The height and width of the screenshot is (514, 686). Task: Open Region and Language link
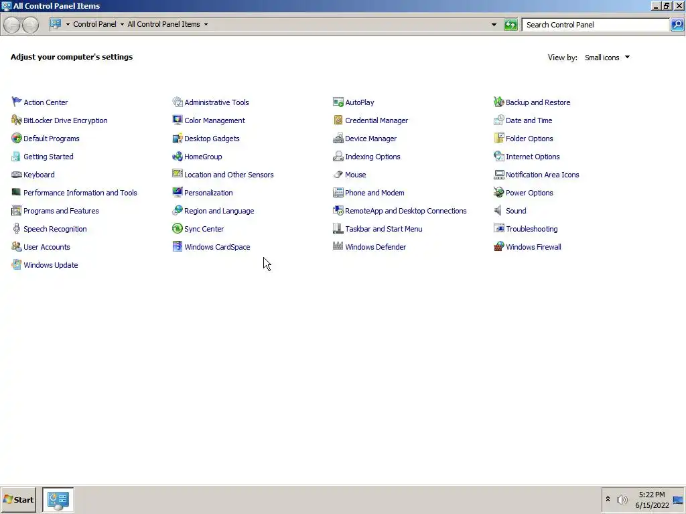point(219,211)
